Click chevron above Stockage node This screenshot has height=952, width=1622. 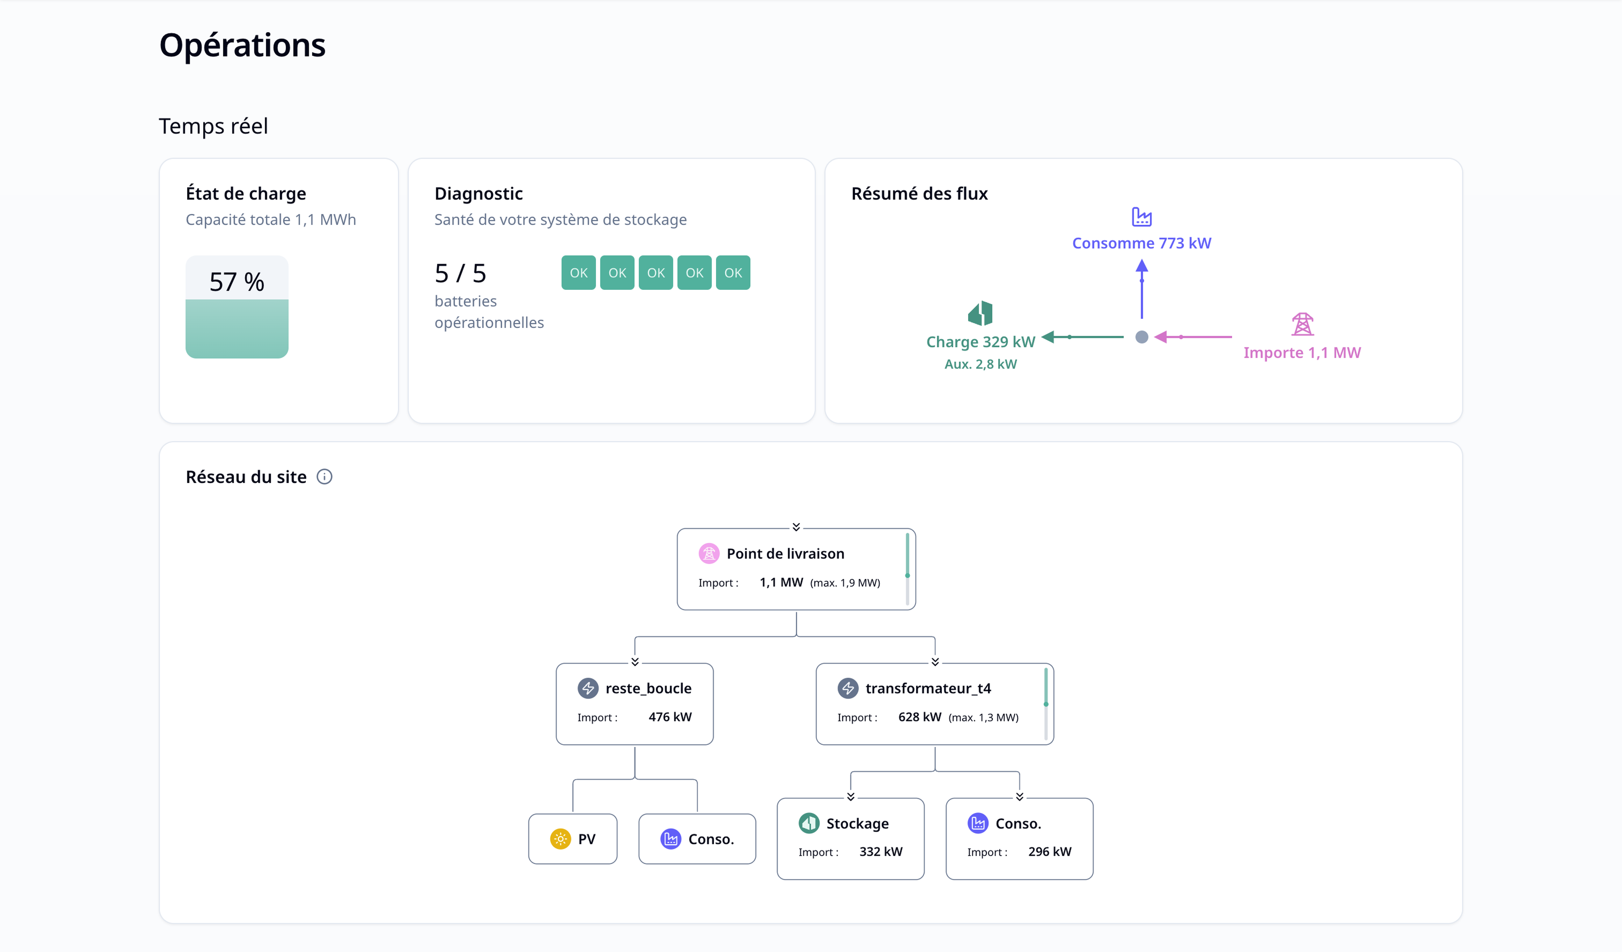(851, 797)
